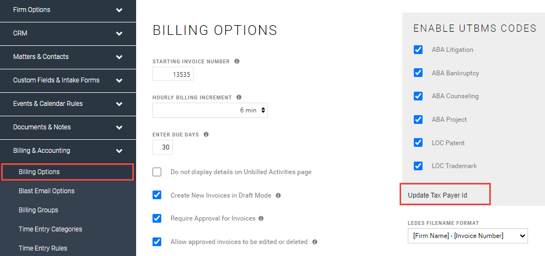
Task: Go to Billing Groups page
Action: [38, 210]
